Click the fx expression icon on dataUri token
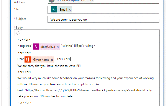This screenshot has height=106, width=166. (x=36, y=47)
